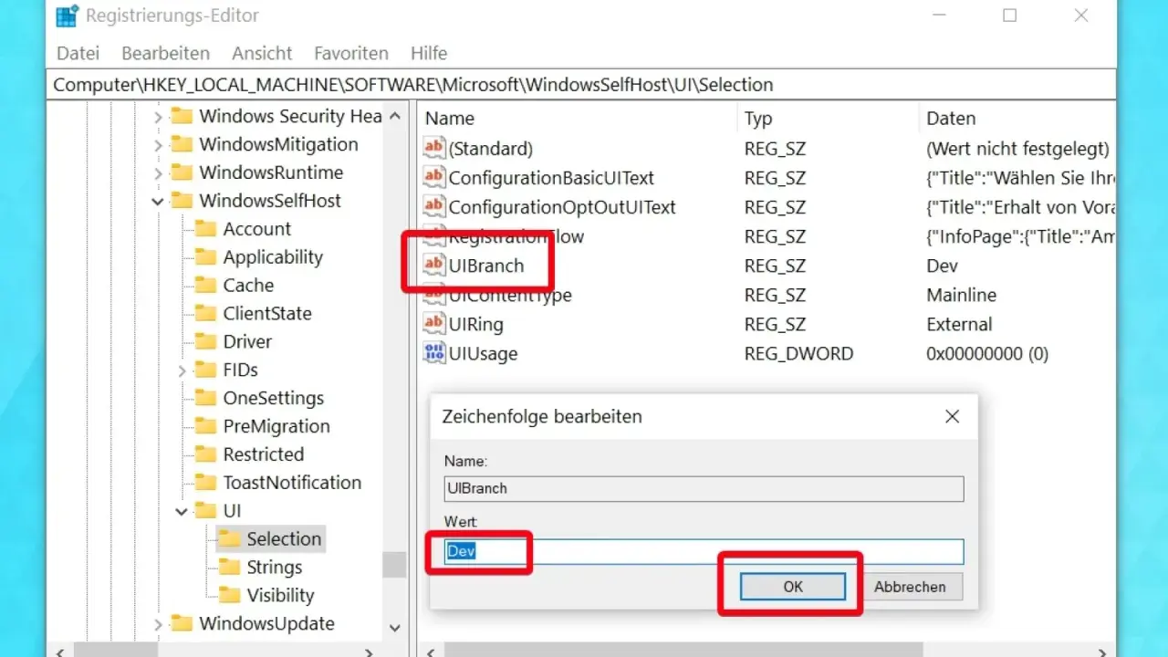Select the WindowsRuntime folder icon
1168x657 pixels.
(182, 172)
